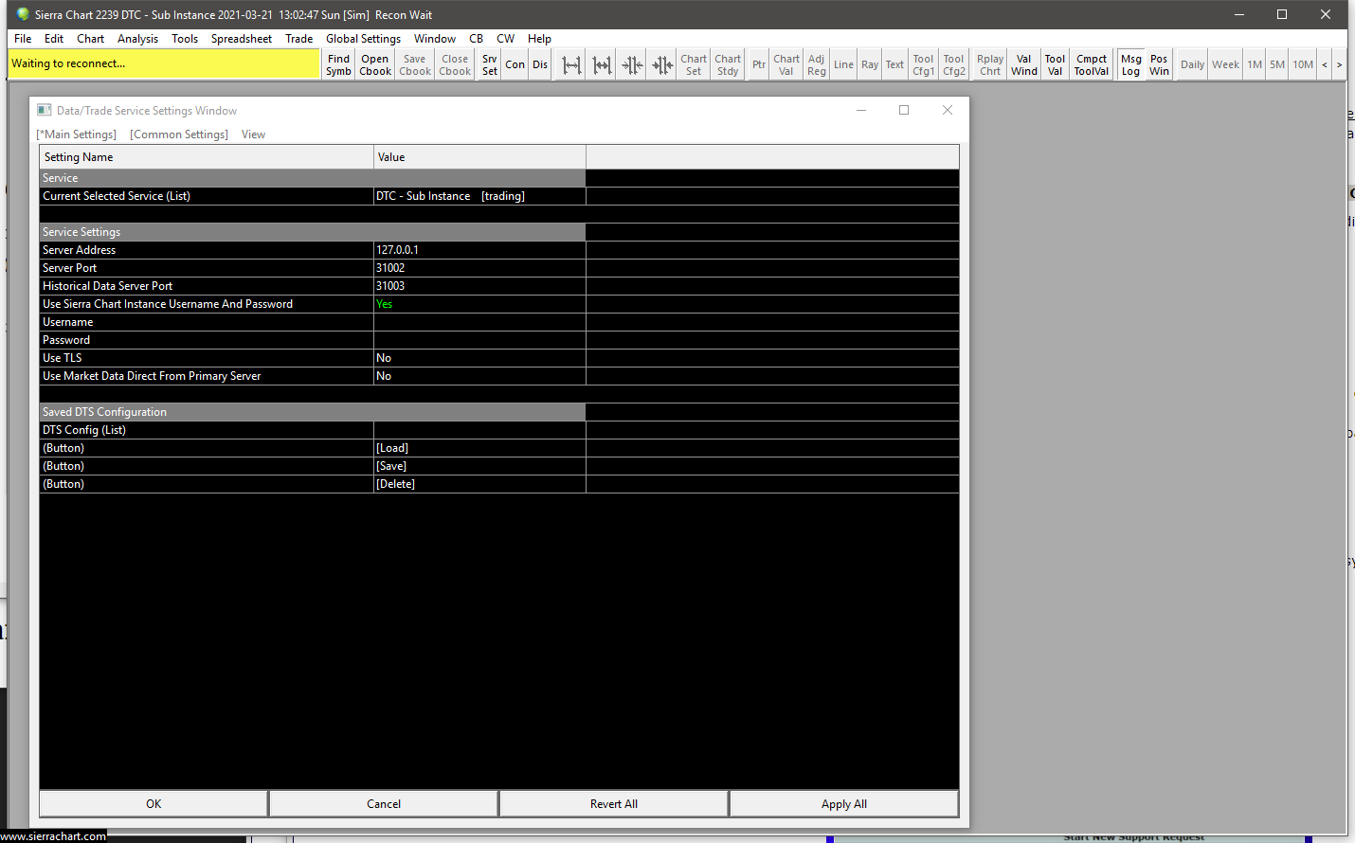Click the empty Password value field

pyautogui.click(x=479, y=340)
